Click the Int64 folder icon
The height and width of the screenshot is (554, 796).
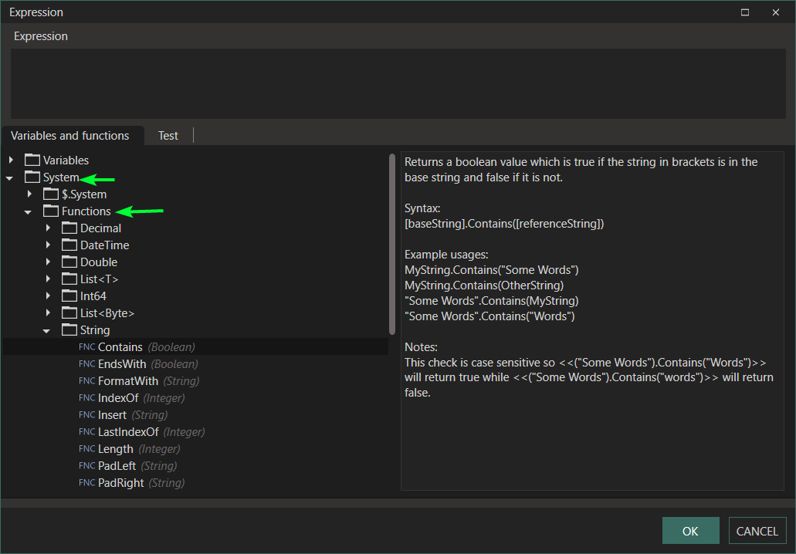[69, 296]
